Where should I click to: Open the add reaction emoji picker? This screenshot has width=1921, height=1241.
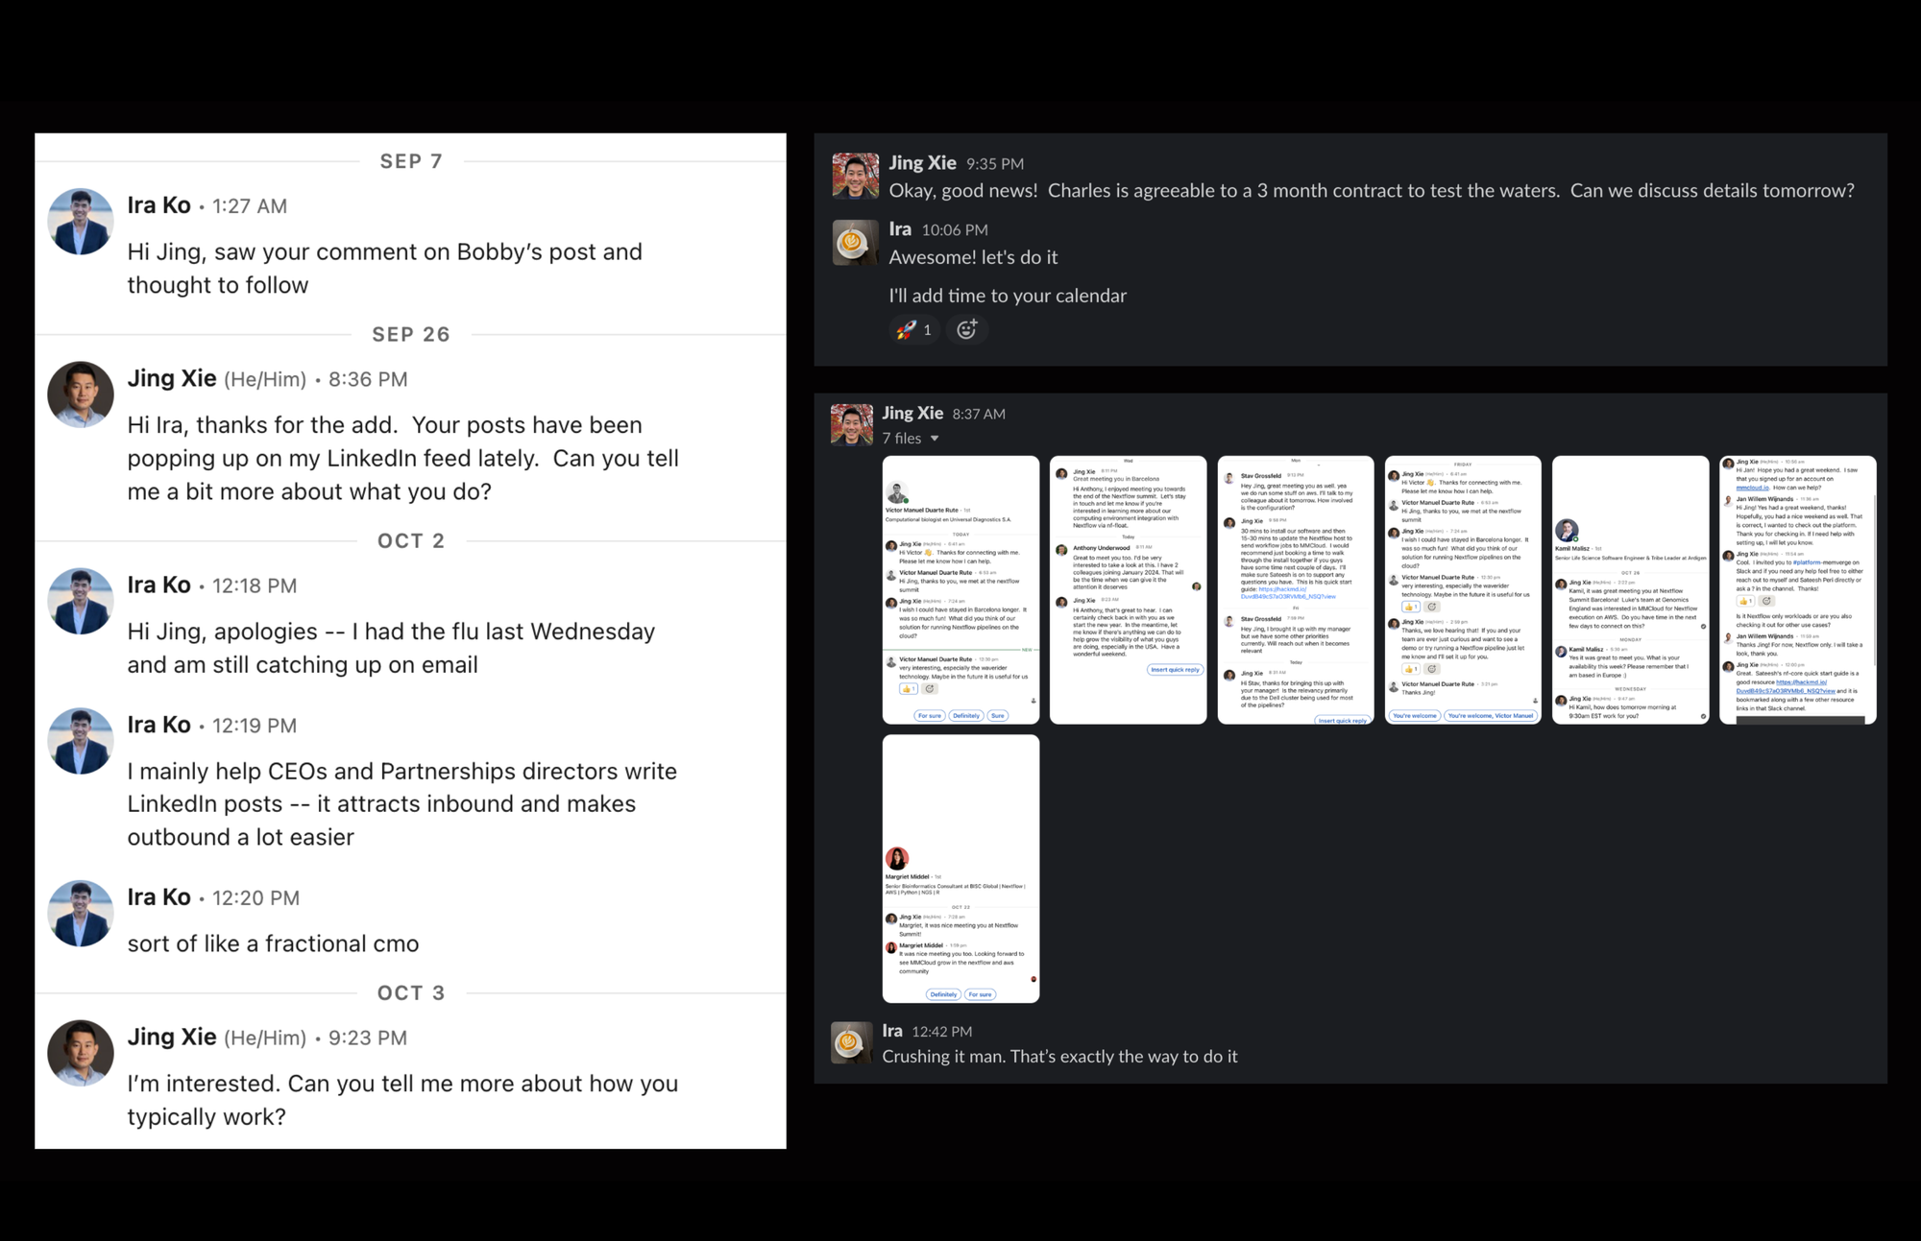tap(967, 330)
